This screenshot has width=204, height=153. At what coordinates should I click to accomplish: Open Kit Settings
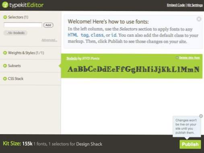(x=195, y=5)
